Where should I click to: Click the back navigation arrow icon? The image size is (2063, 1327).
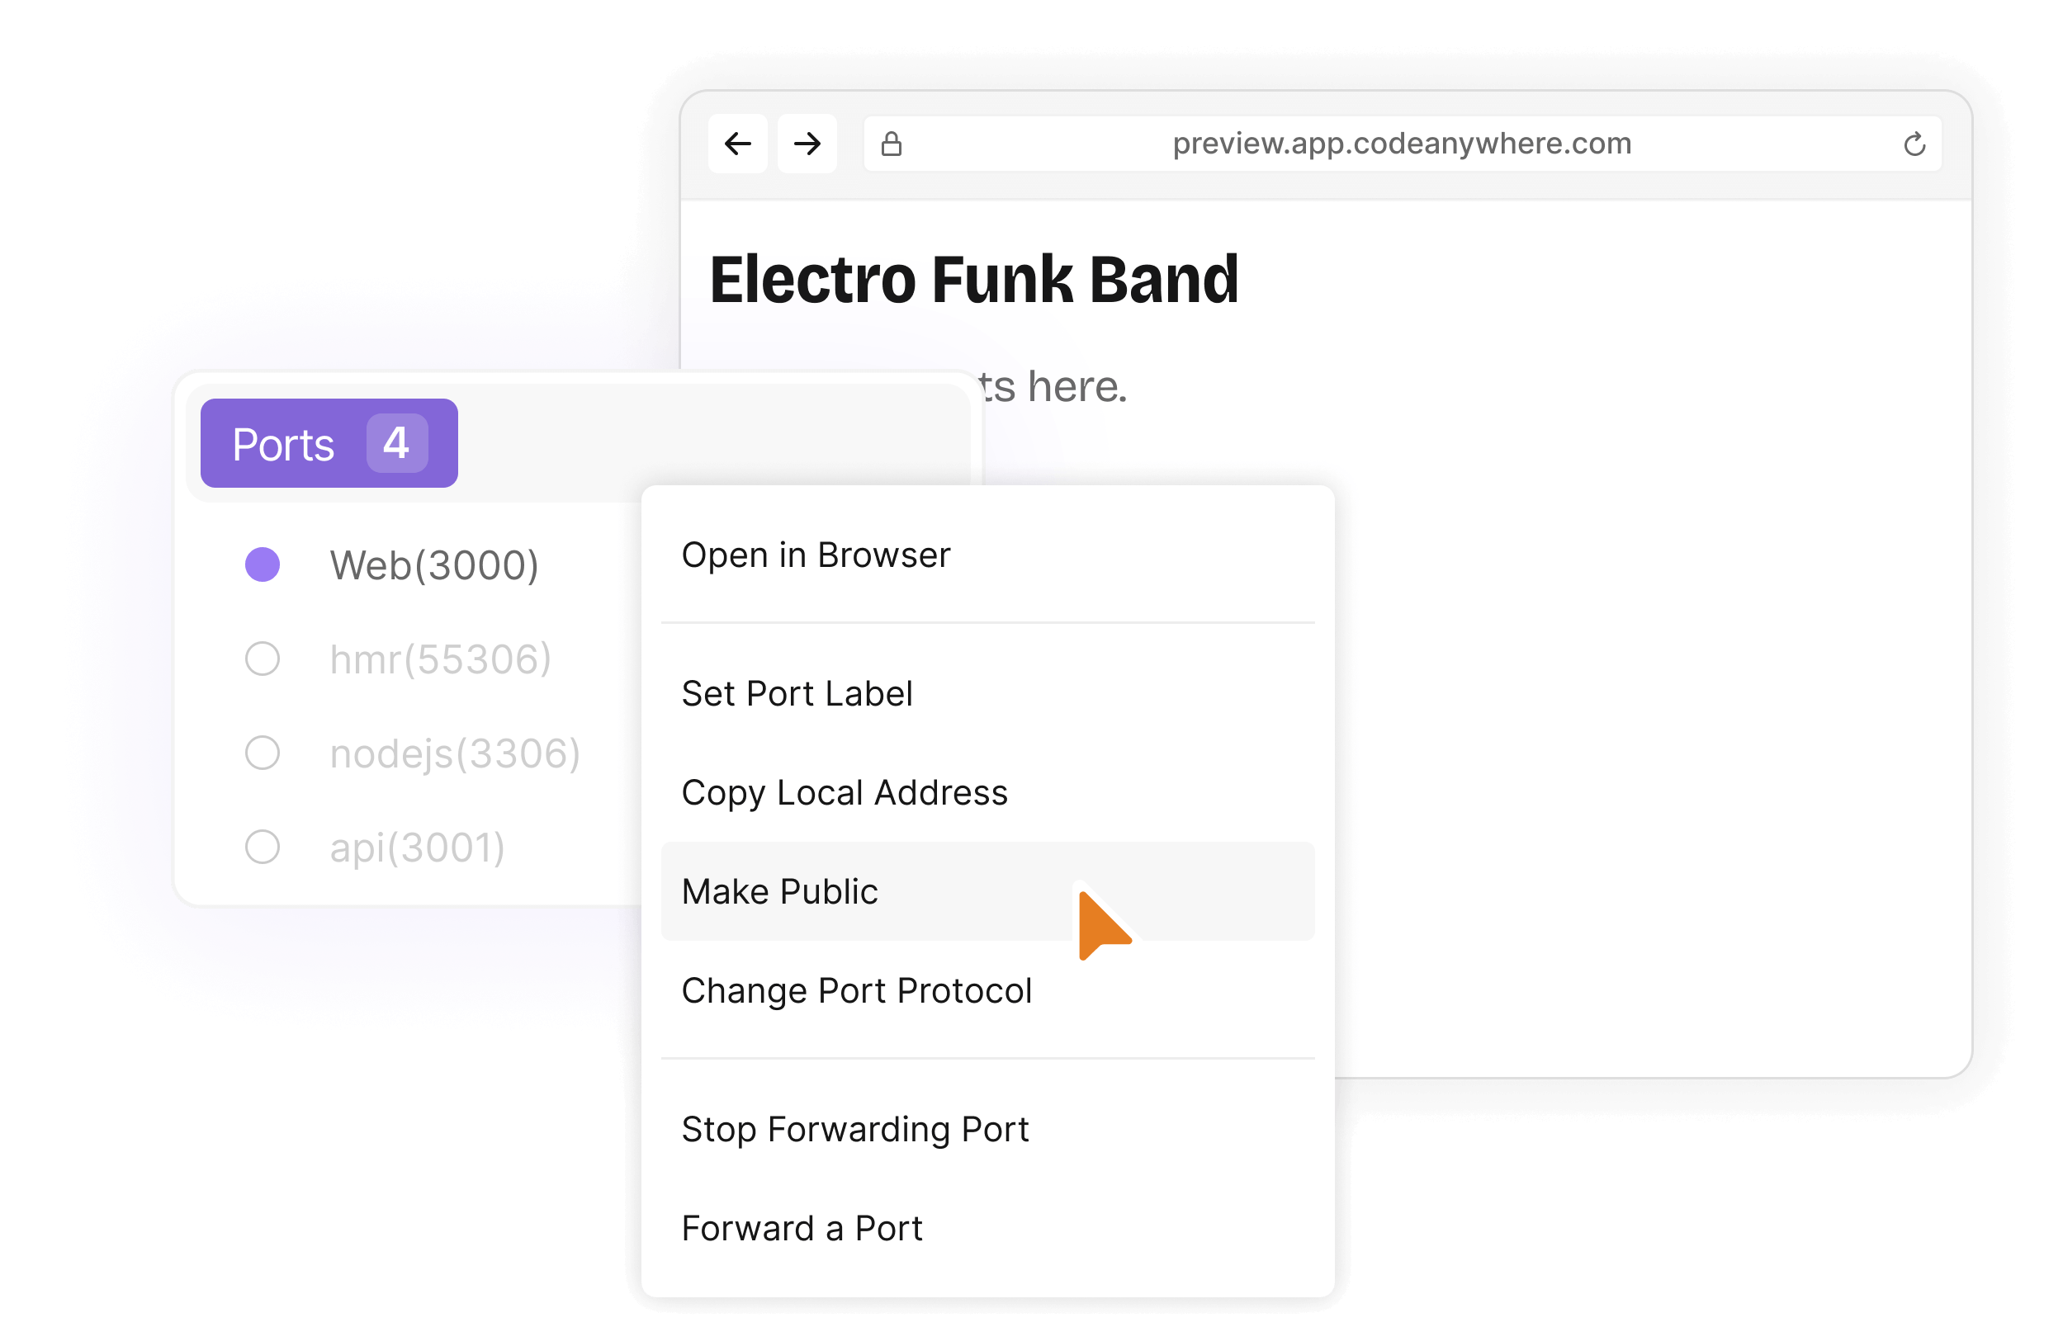tap(738, 143)
